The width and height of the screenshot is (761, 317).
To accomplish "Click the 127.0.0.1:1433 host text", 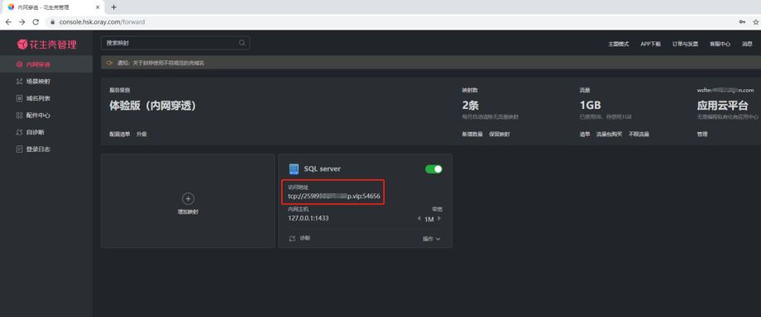I will (309, 218).
